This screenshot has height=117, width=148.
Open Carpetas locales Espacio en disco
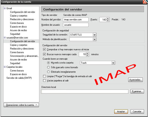coord(18,74)
